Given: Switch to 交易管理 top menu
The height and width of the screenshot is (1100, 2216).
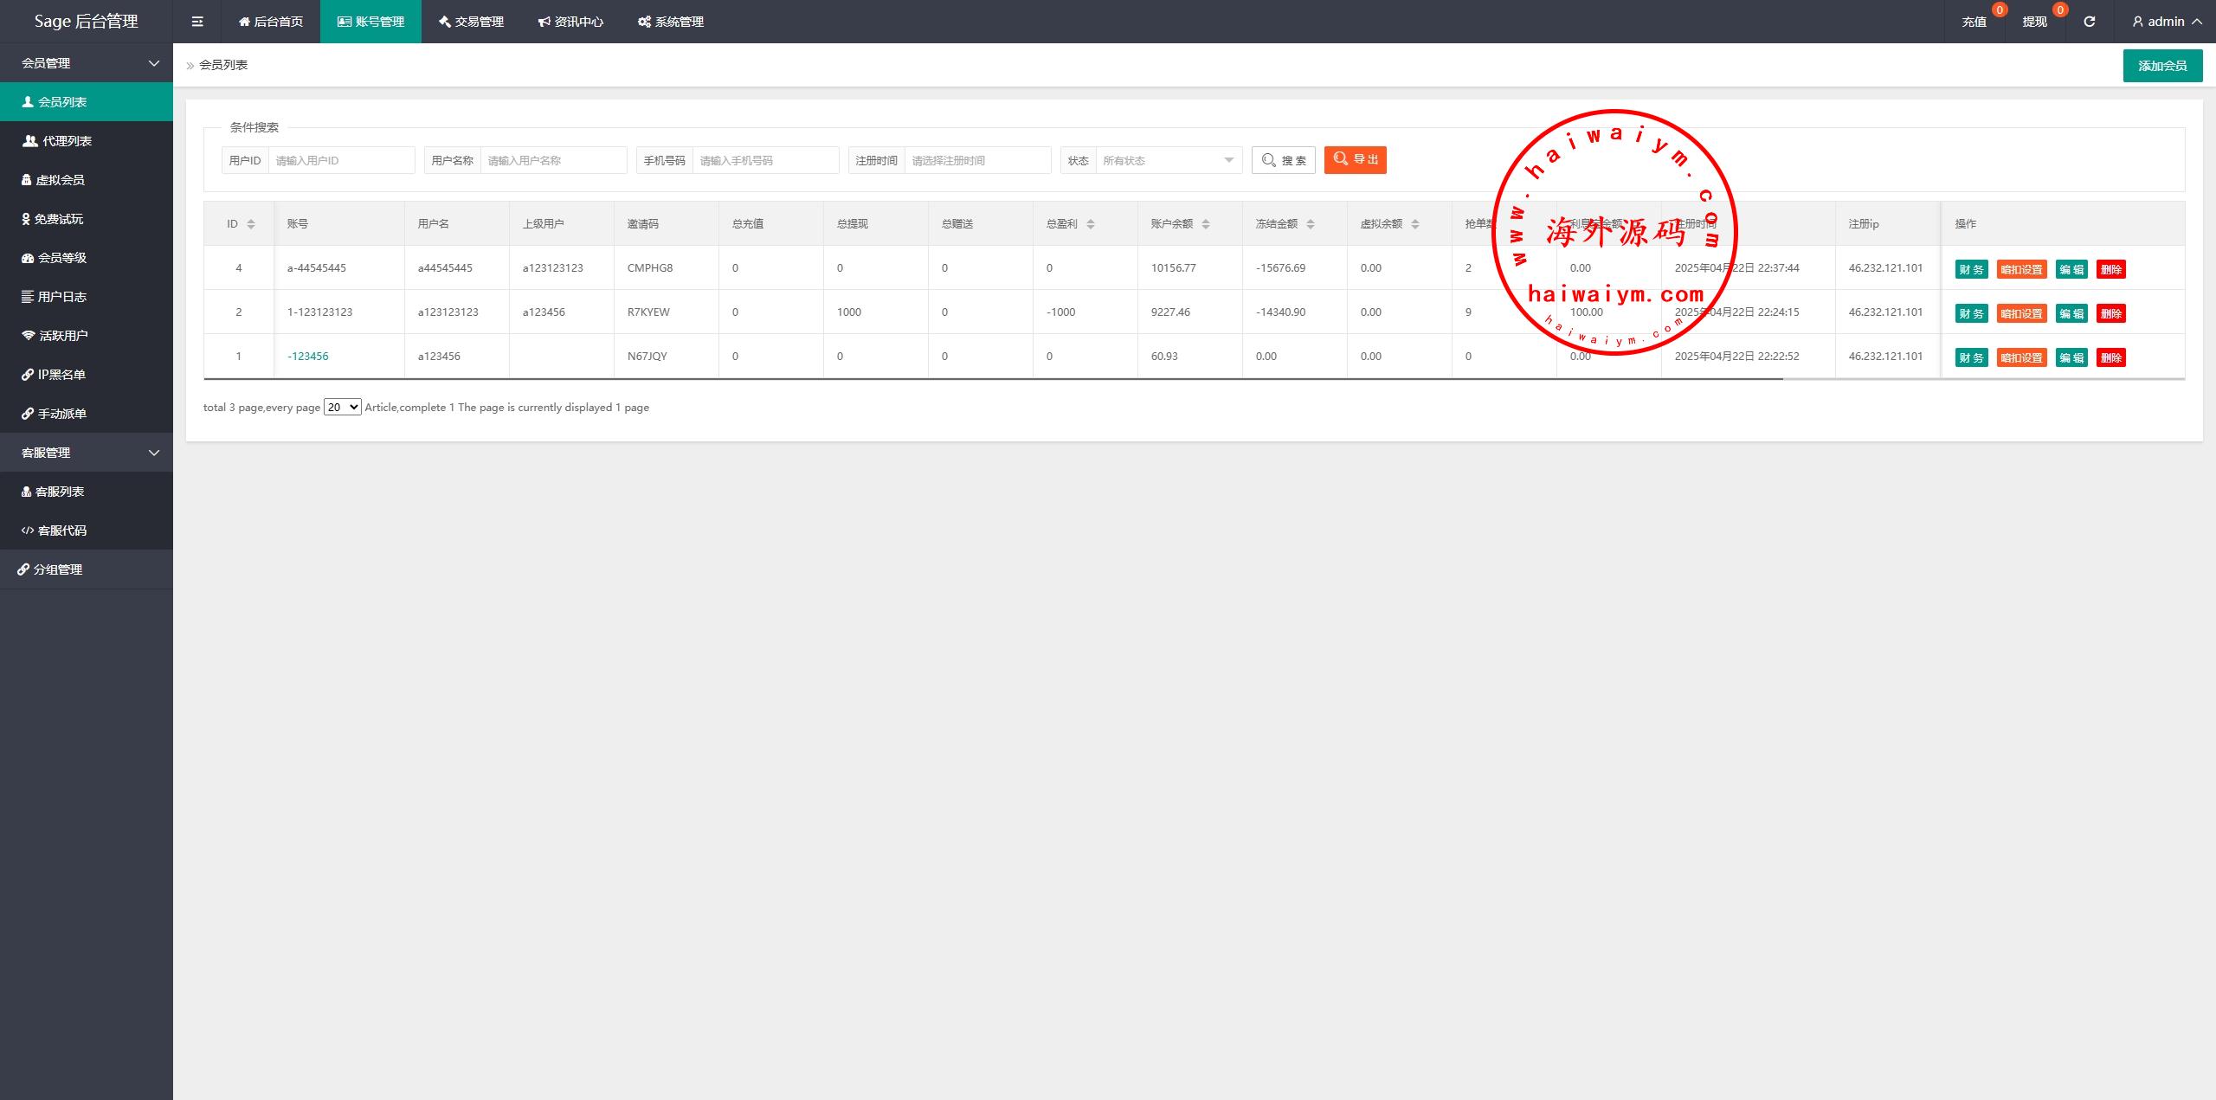Looking at the screenshot, I should coord(471,22).
